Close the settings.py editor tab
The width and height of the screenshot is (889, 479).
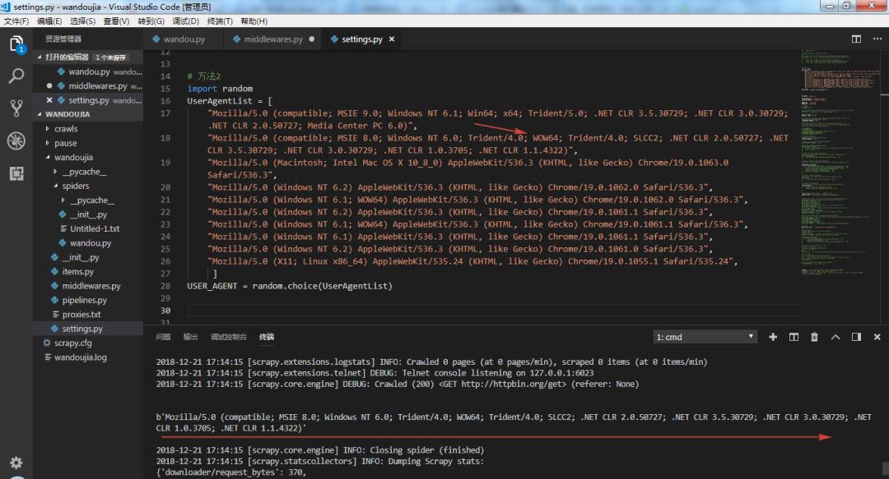(392, 39)
